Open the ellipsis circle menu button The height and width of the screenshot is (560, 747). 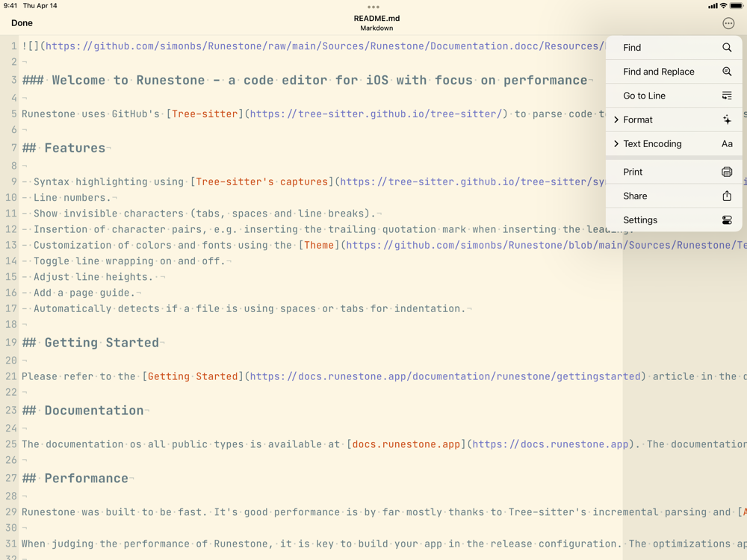tap(728, 23)
